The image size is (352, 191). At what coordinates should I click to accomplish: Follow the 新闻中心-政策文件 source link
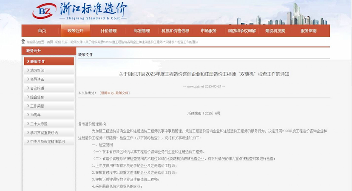114,93
